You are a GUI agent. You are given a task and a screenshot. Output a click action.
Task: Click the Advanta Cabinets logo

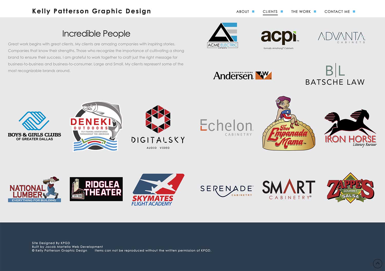pyautogui.click(x=341, y=37)
